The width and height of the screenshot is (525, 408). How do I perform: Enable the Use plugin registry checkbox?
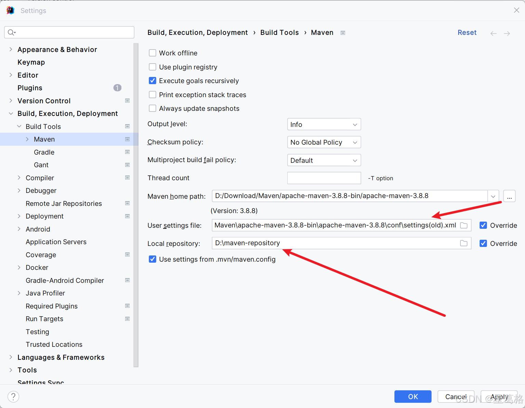pos(153,67)
